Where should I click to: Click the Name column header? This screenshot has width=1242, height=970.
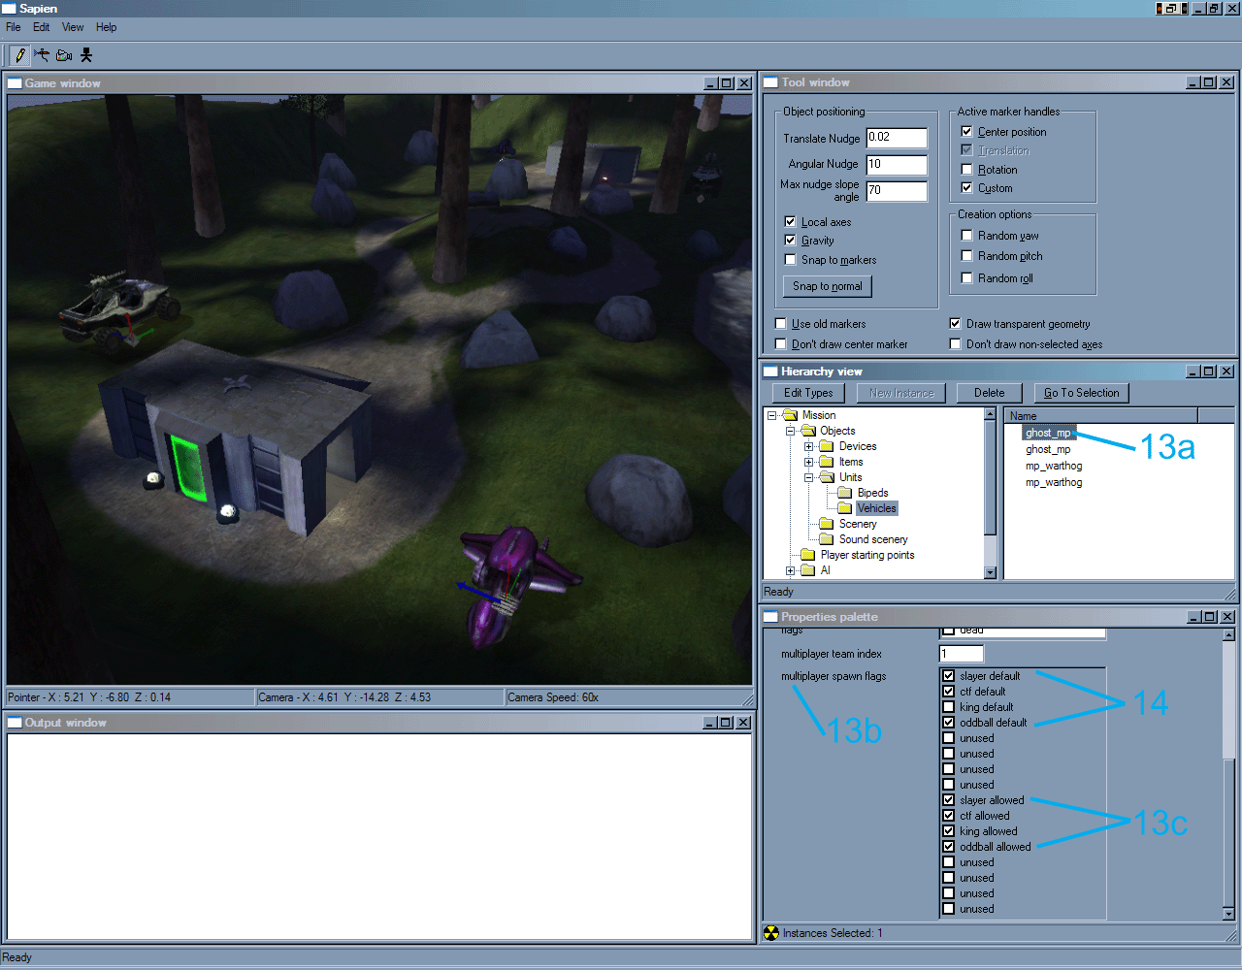[1101, 416]
